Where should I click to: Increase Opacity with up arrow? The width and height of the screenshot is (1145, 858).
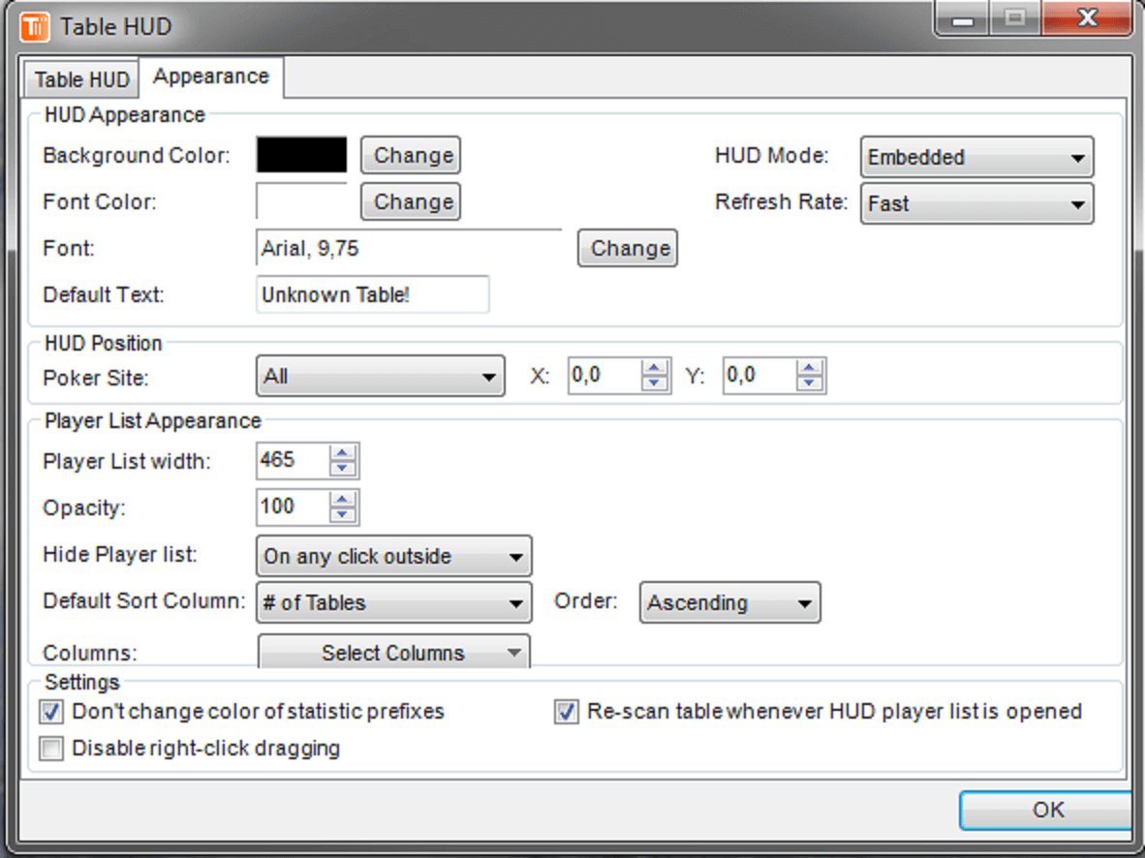(343, 499)
